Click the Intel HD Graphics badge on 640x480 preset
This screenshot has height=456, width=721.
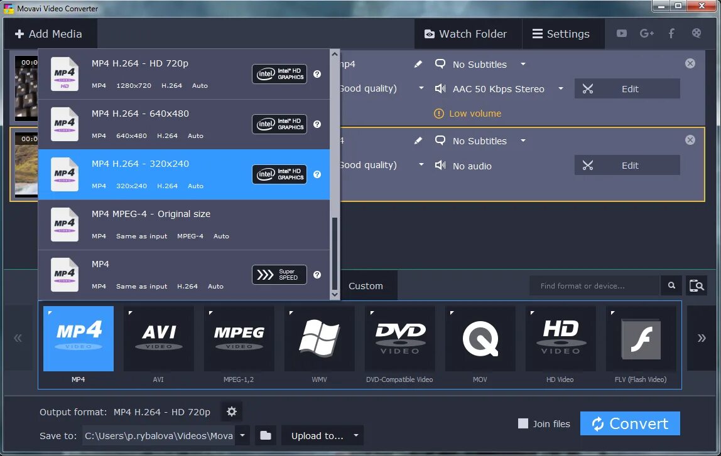279,124
